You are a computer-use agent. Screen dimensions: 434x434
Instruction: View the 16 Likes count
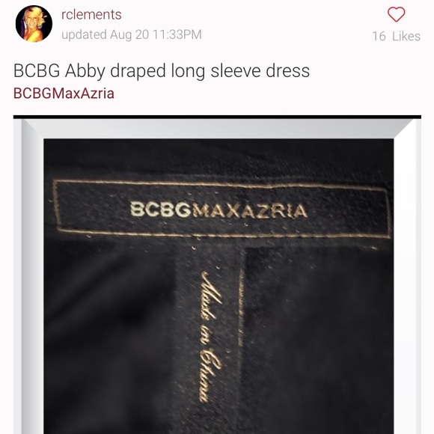click(396, 36)
